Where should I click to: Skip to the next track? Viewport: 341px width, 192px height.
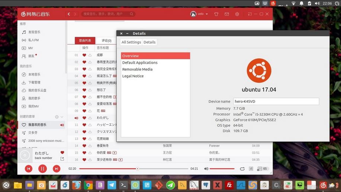click(56, 169)
